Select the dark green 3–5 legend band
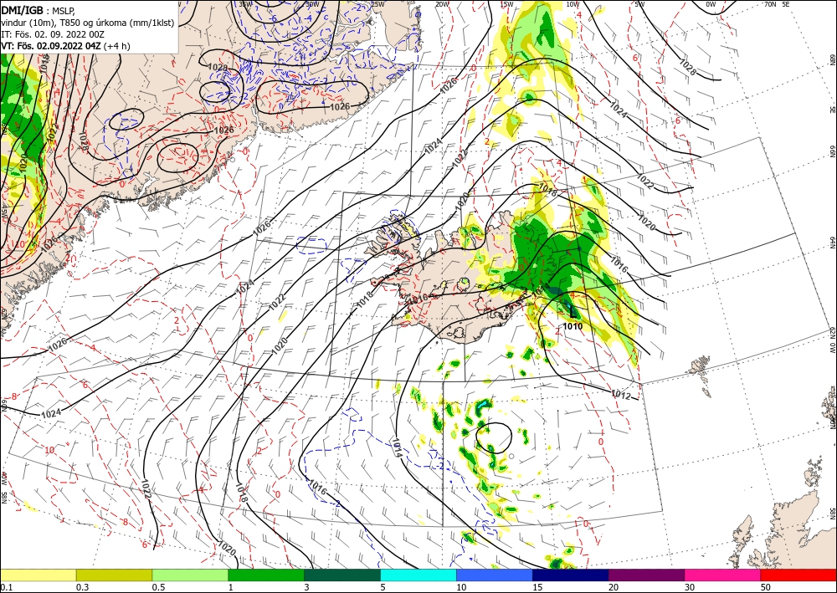This screenshot has width=837, height=593. 342,575
